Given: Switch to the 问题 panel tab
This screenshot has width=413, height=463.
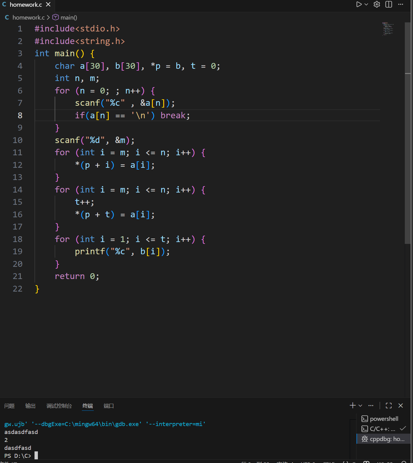Looking at the screenshot, I should 9,406.
